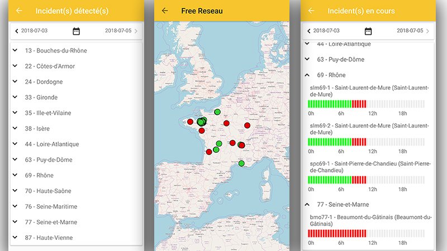Screen dimensions: 447x251
Task: Collapse 69 - Rhône in en cours list
Action: pos(368,75)
